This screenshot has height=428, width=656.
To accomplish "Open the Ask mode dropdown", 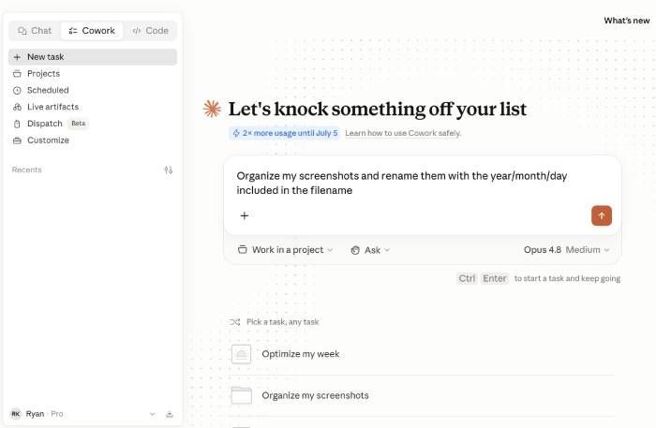I will [370, 250].
